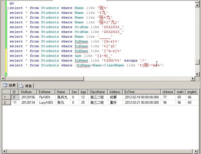
Task: Click cell with StuNum 20120134
Action: [28, 103]
